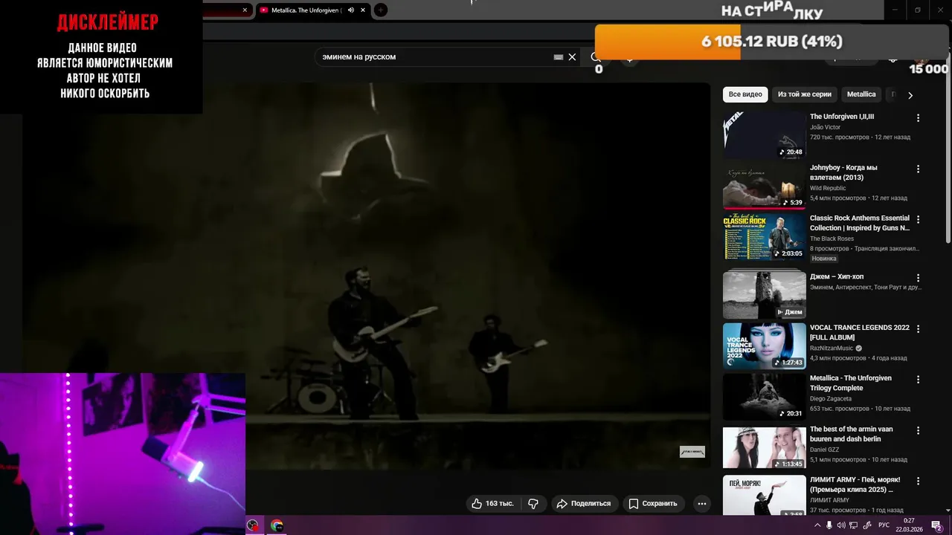Open the Chrome icon in the taskbar
This screenshot has height=535, width=952.
click(277, 525)
